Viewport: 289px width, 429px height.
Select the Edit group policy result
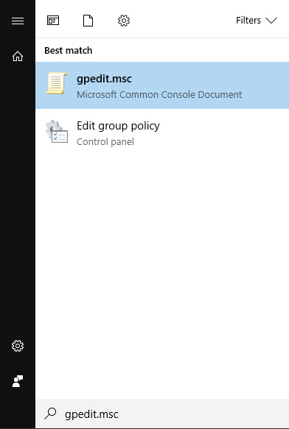[x=162, y=132]
